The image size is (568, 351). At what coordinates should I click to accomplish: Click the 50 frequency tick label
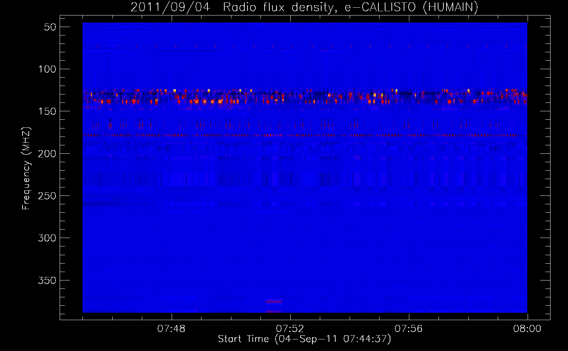(50, 27)
